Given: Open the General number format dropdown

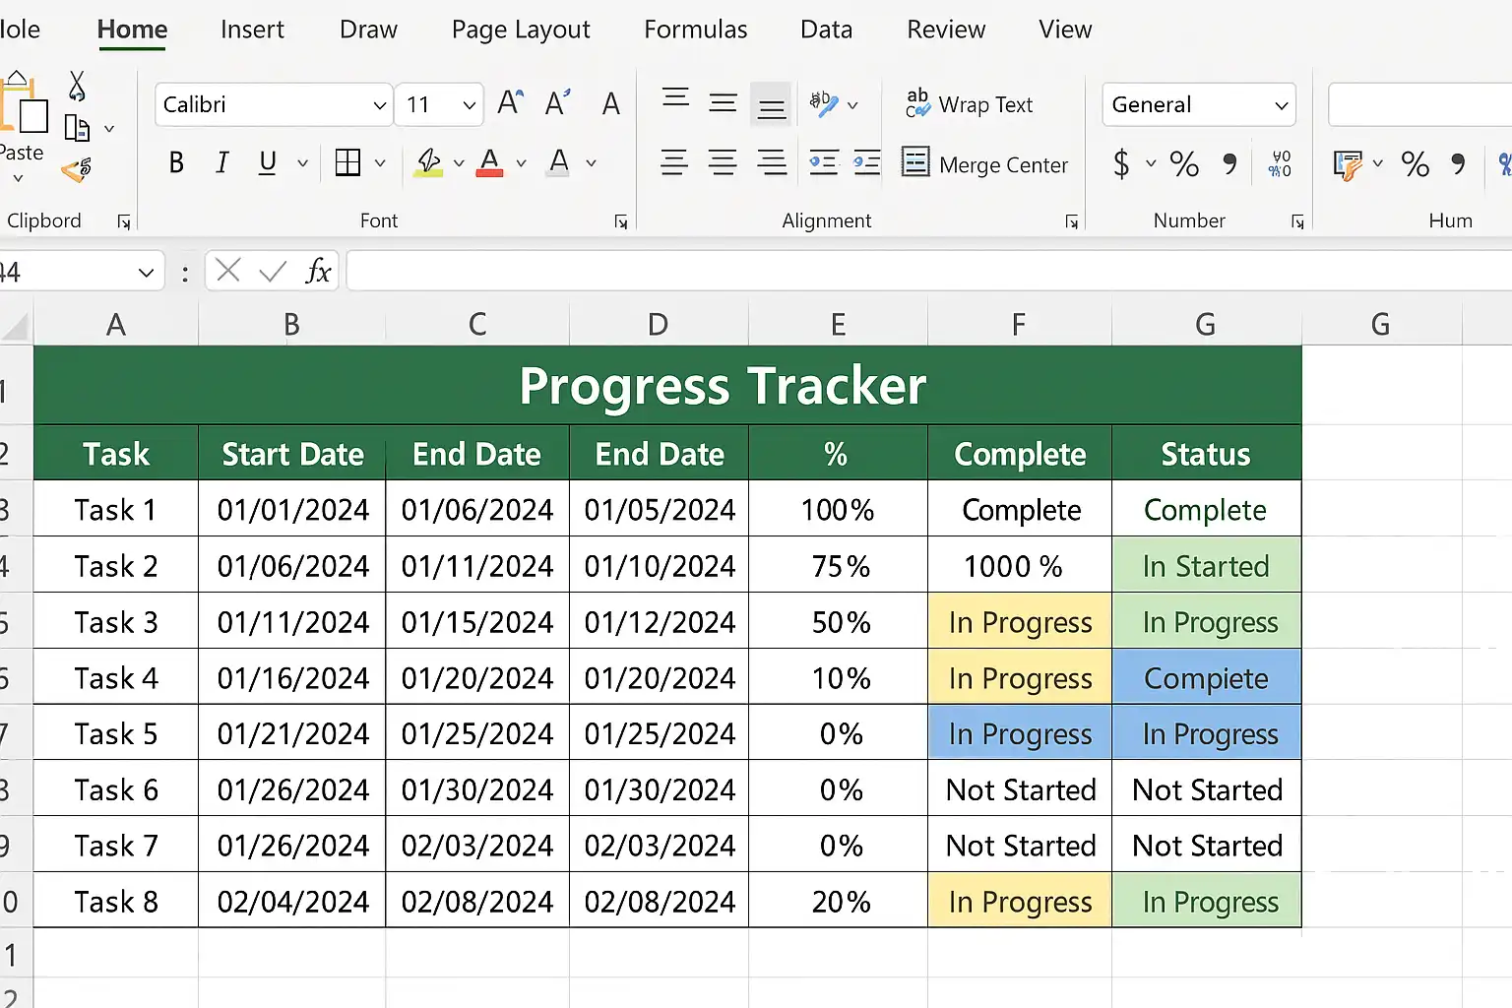Looking at the screenshot, I should point(1198,104).
